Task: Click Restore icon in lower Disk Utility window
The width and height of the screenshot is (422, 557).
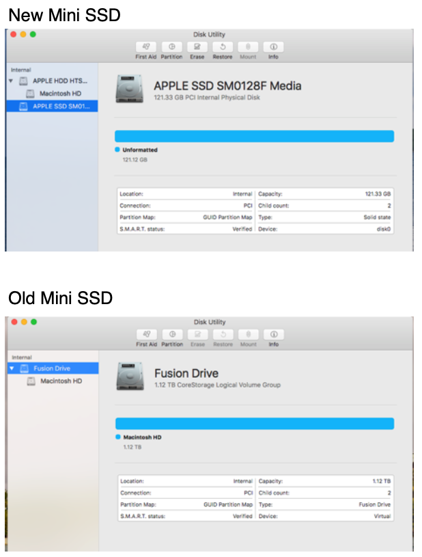Action: 223,334
